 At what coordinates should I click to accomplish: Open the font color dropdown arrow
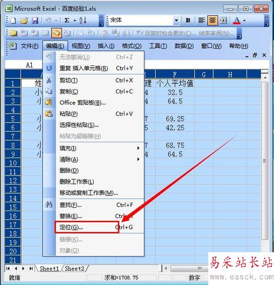(x=244, y=20)
